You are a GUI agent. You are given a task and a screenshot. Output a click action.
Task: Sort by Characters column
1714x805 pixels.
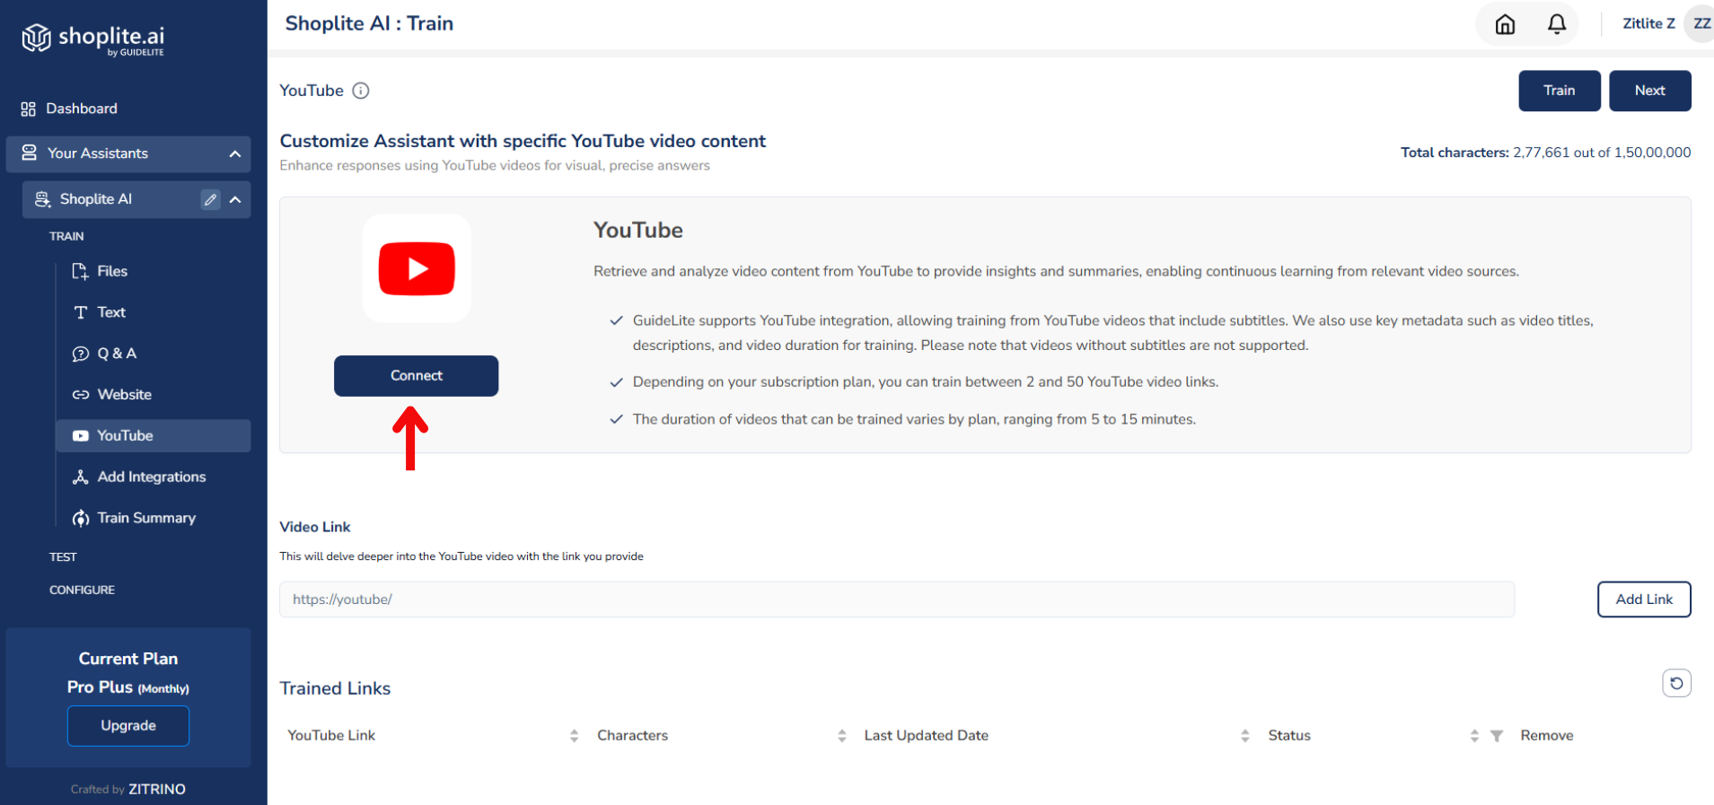(x=841, y=736)
